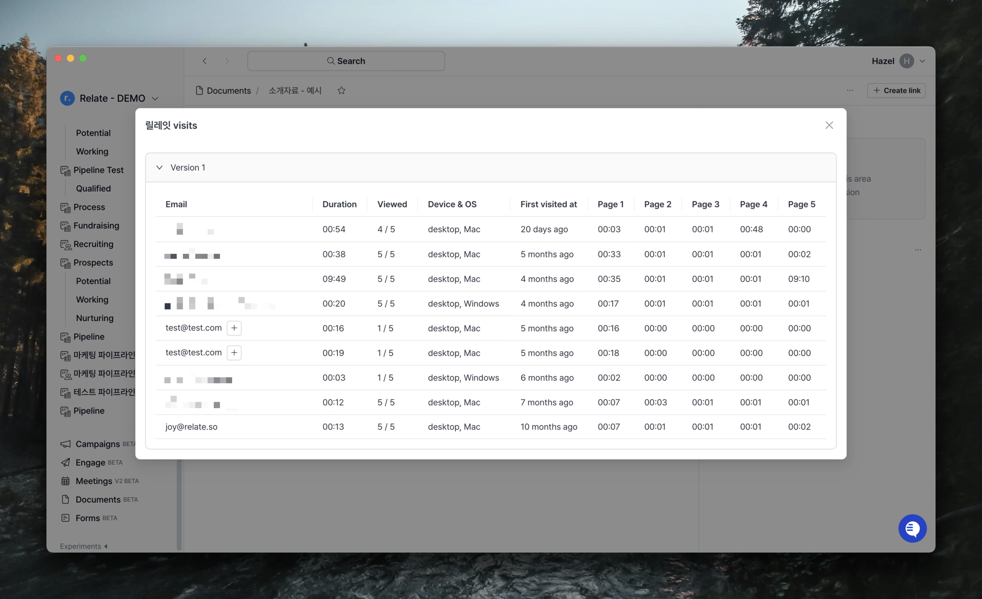Go to Documents breadcrumb link
This screenshot has height=599, width=982.
pyautogui.click(x=228, y=90)
